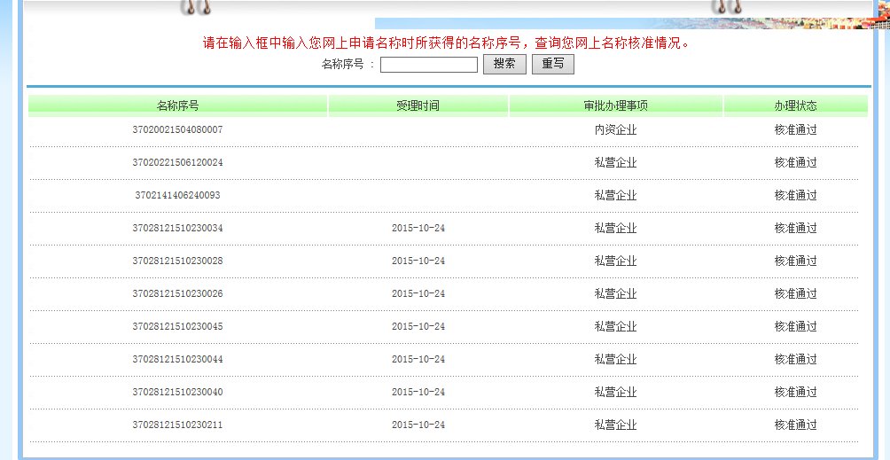Select serial number 37028121510230028

[177, 261]
